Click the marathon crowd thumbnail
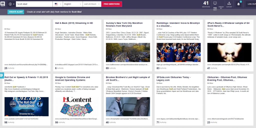256x128 pixels. point(128,52)
